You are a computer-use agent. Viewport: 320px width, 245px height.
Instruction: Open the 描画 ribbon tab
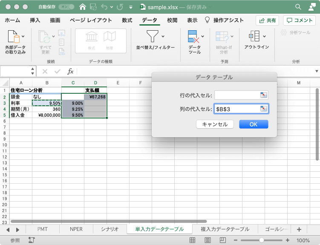55,20
